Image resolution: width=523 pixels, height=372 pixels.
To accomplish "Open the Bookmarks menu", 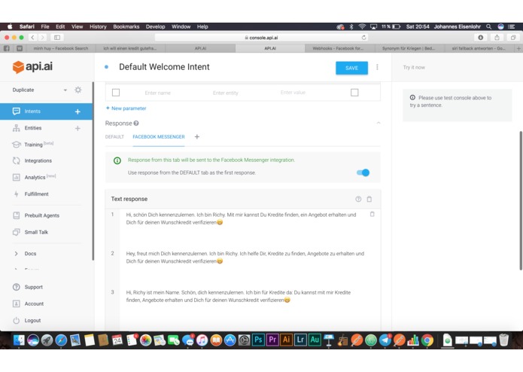I will (x=126, y=26).
